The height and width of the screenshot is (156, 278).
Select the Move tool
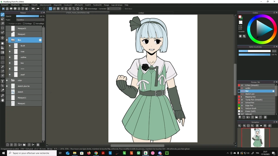3,38
